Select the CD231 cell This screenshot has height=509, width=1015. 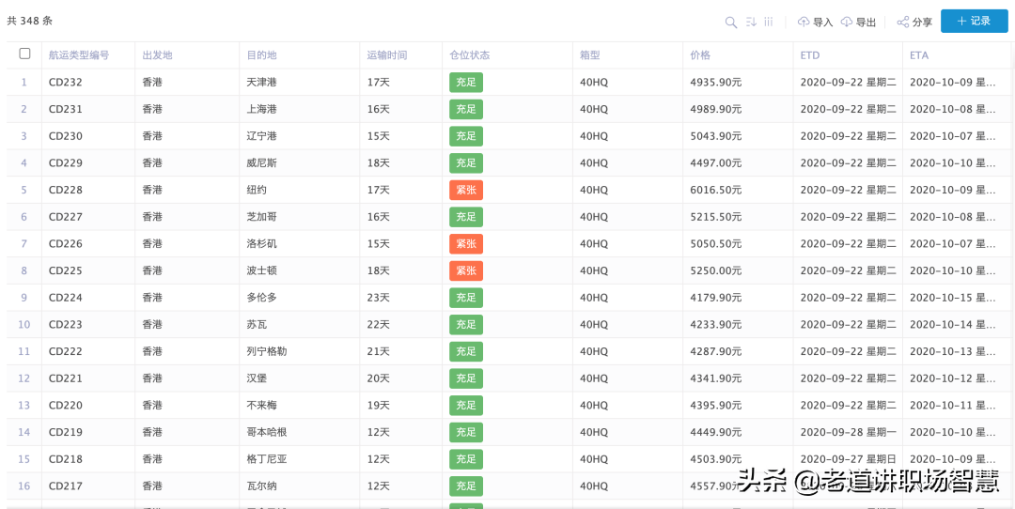click(88, 109)
